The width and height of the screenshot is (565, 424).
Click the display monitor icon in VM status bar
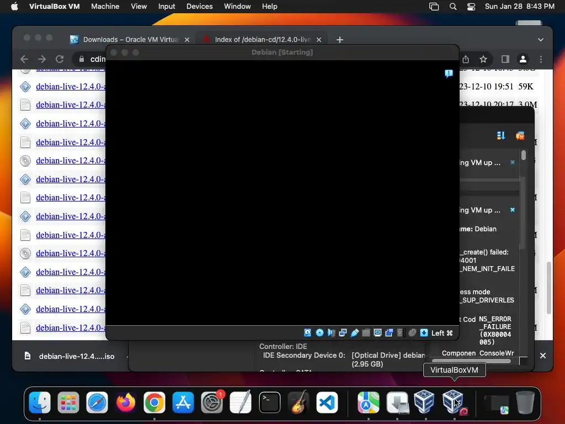377,333
